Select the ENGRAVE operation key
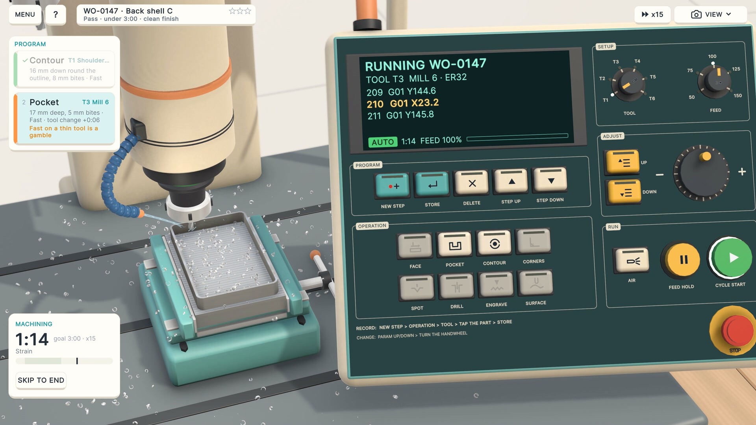This screenshot has width=756, height=425. pos(496,285)
